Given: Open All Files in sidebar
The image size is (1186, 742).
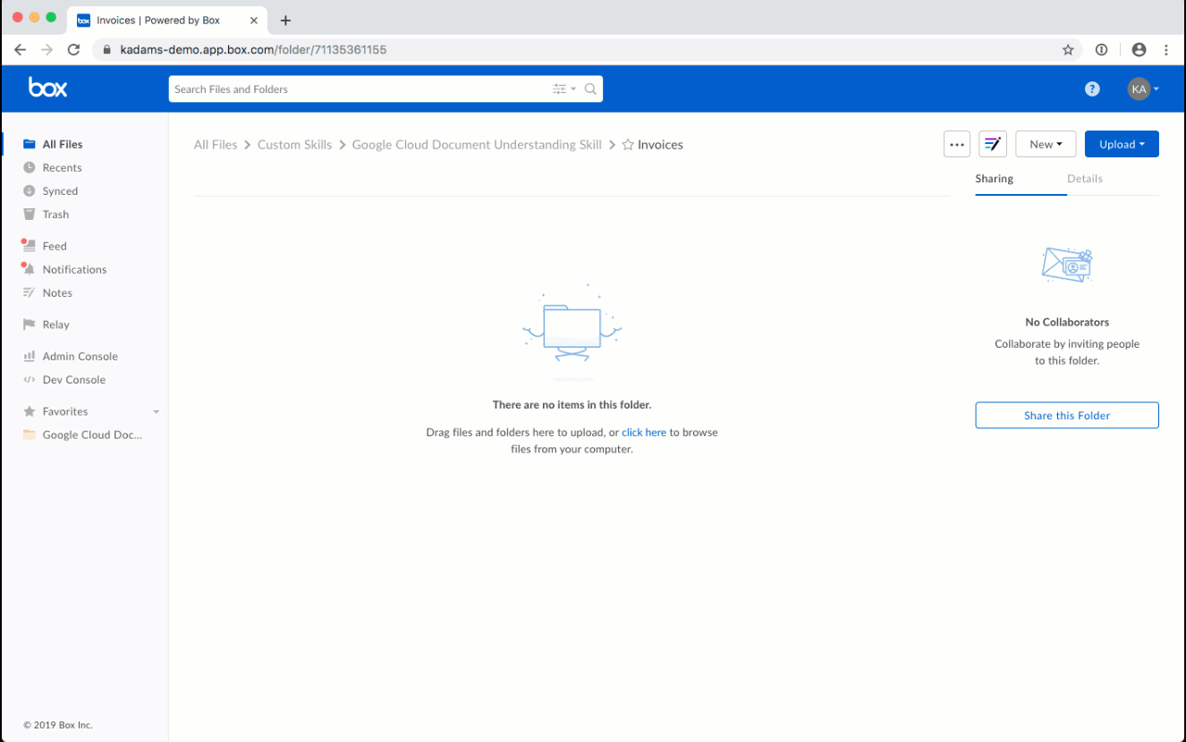Looking at the screenshot, I should [63, 144].
